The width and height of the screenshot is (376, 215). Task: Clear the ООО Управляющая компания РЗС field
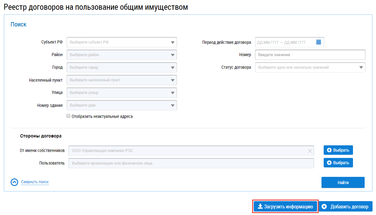click(310, 151)
